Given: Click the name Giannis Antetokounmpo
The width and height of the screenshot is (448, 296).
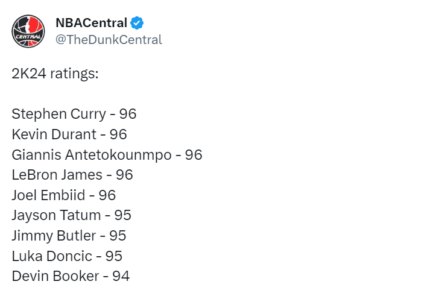Looking at the screenshot, I should (x=92, y=155).
